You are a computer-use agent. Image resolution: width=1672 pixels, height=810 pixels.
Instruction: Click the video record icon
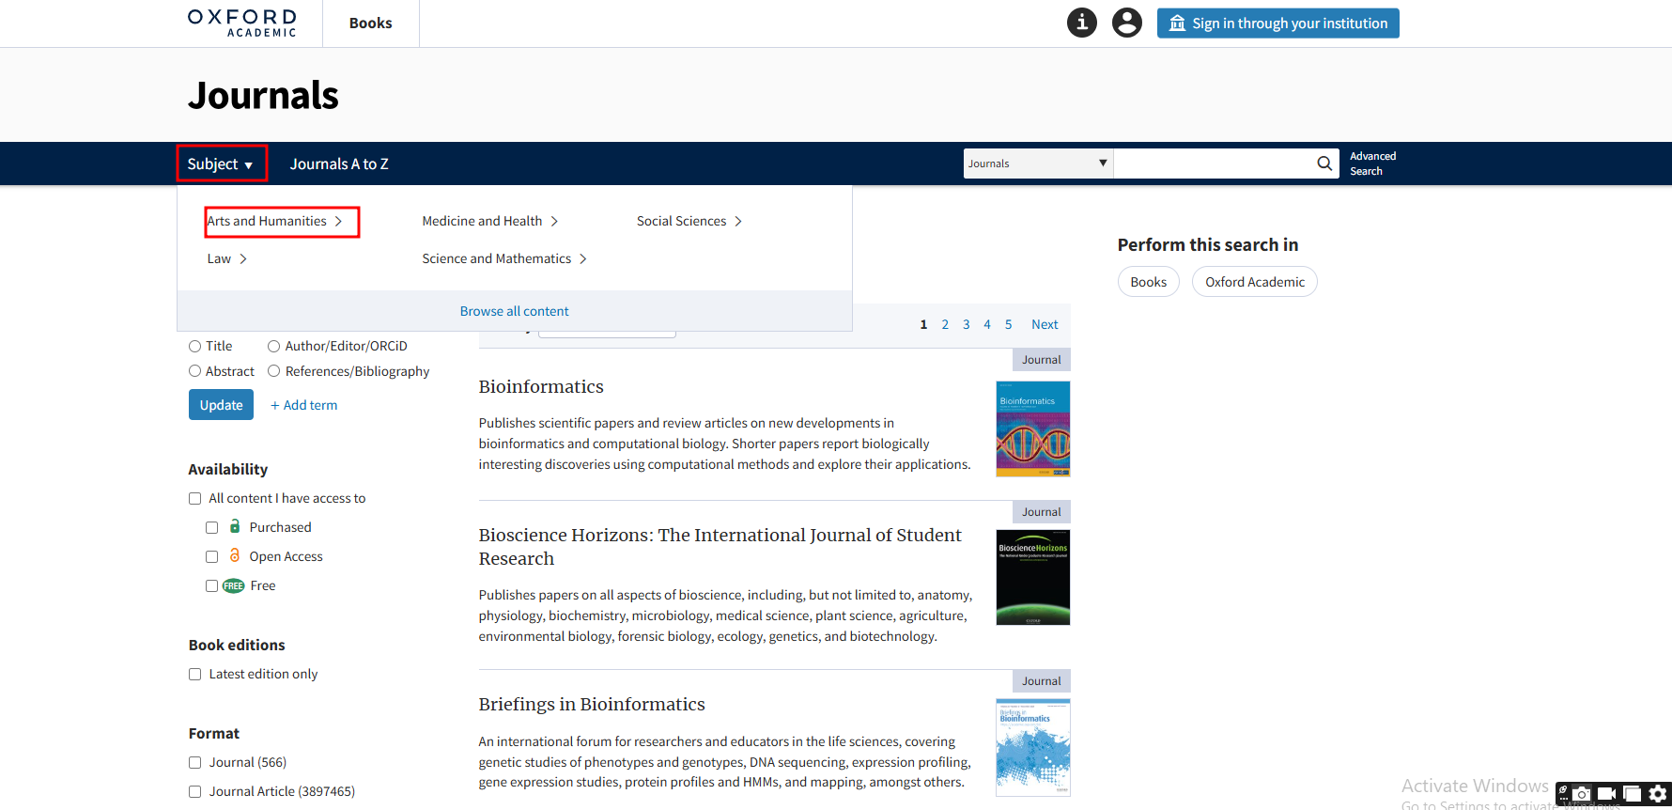click(x=1607, y=794)
